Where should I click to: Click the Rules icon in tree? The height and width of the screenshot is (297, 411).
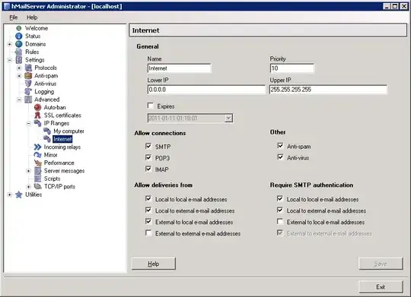pyautogui.click(x=18, y=52)
